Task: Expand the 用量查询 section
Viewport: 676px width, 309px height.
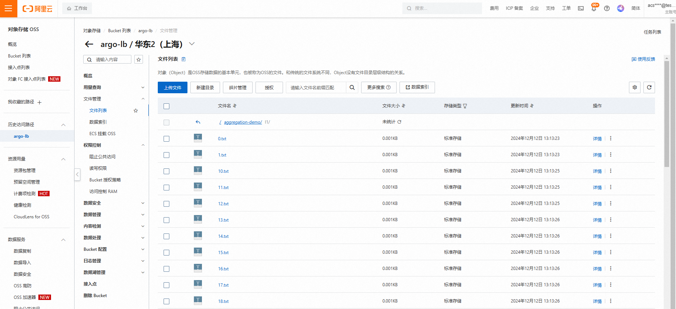Action: (x=143, y=87)
